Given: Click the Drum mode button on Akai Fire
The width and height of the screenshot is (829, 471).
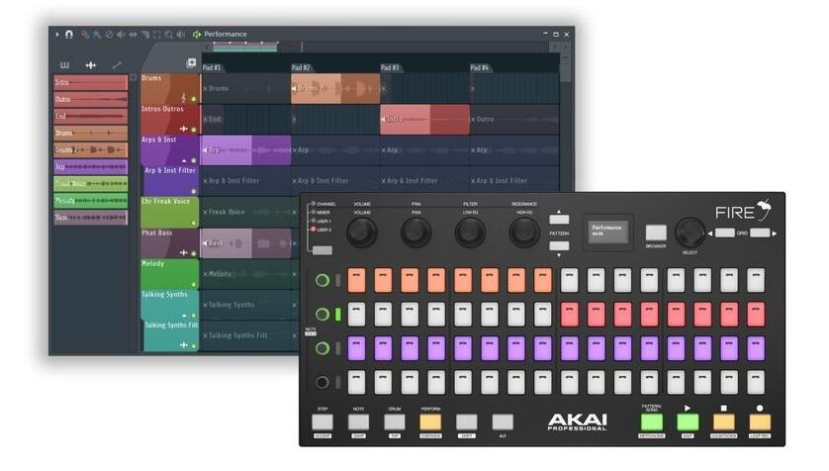Looking at the screenshot, I should 395,422.
